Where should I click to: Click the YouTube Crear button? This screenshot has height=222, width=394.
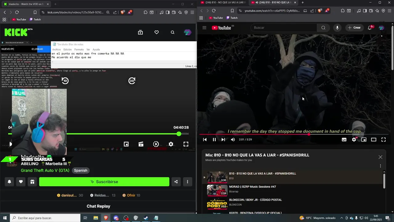354,28
